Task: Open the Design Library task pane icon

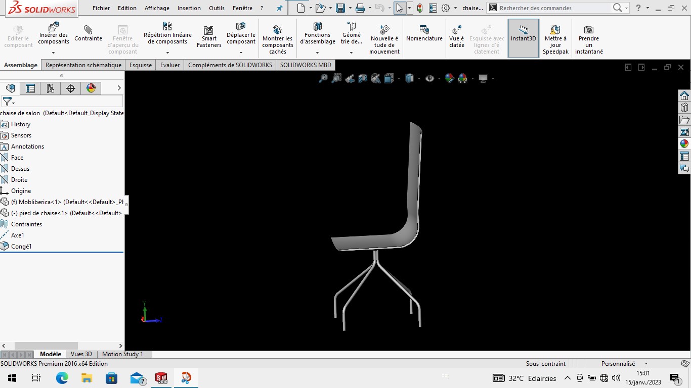Action: click(684, 108)
